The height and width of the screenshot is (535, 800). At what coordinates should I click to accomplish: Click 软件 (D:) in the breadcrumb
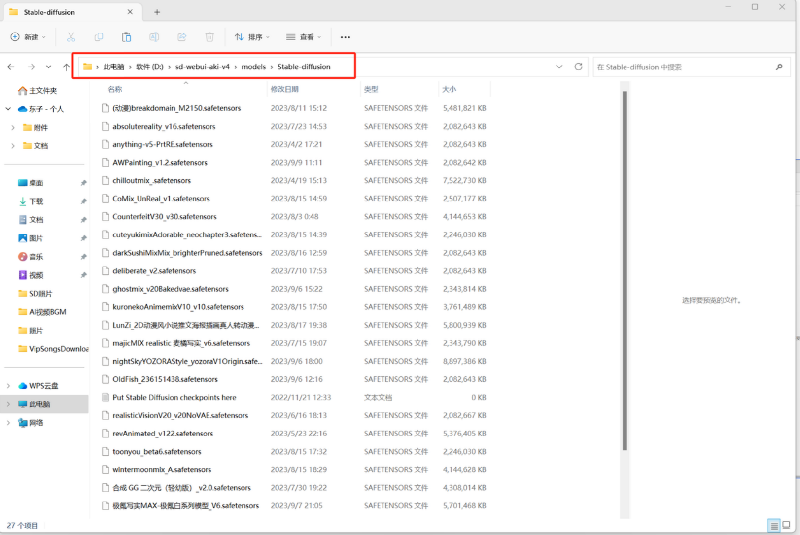(x=149, y=67)
